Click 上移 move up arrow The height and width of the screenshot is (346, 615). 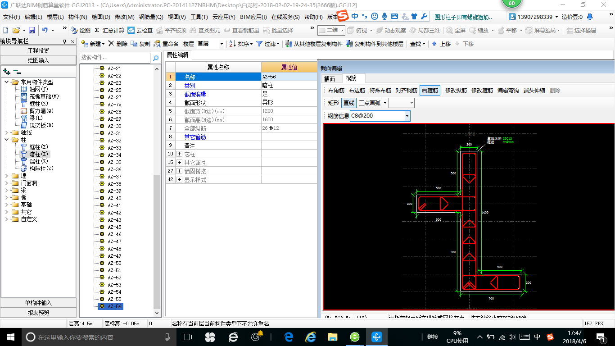tap(441, 44)
